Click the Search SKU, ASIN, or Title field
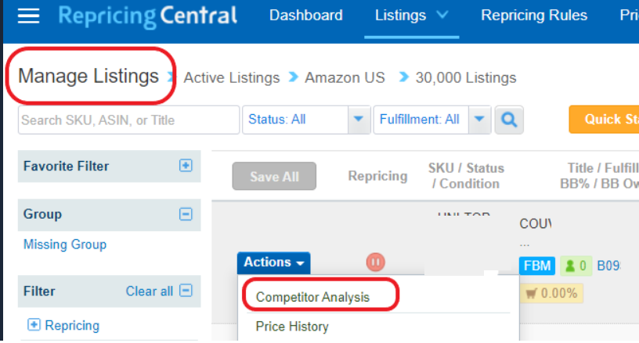The image size is (639, 343). tap(128, 120)
